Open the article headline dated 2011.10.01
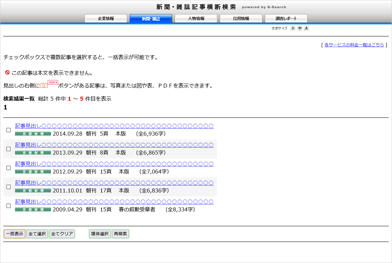This screenshot has width=392, height=263. pyautogui.click(x=114, y=183)
